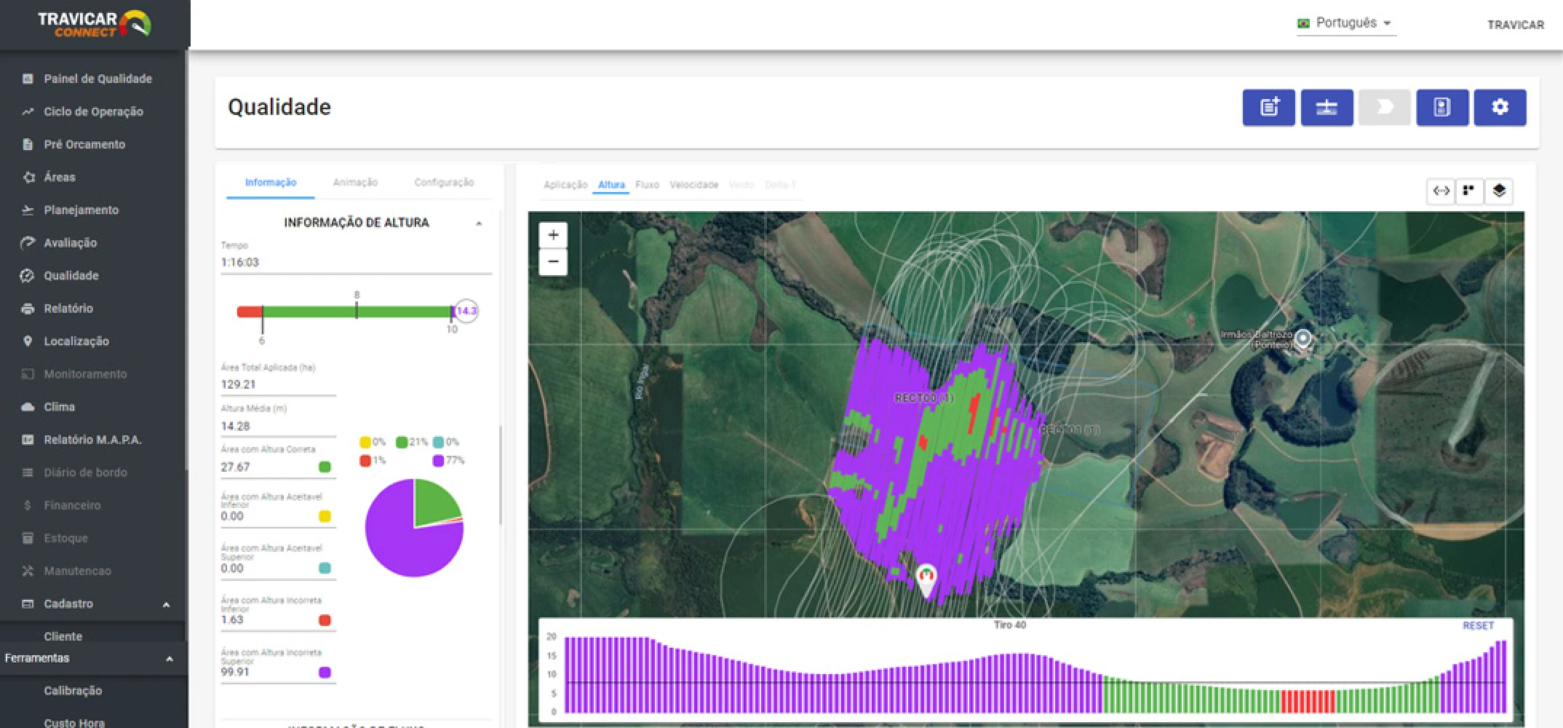Open Relatório M.A.P.A. in sidebar

coord(92,440)
